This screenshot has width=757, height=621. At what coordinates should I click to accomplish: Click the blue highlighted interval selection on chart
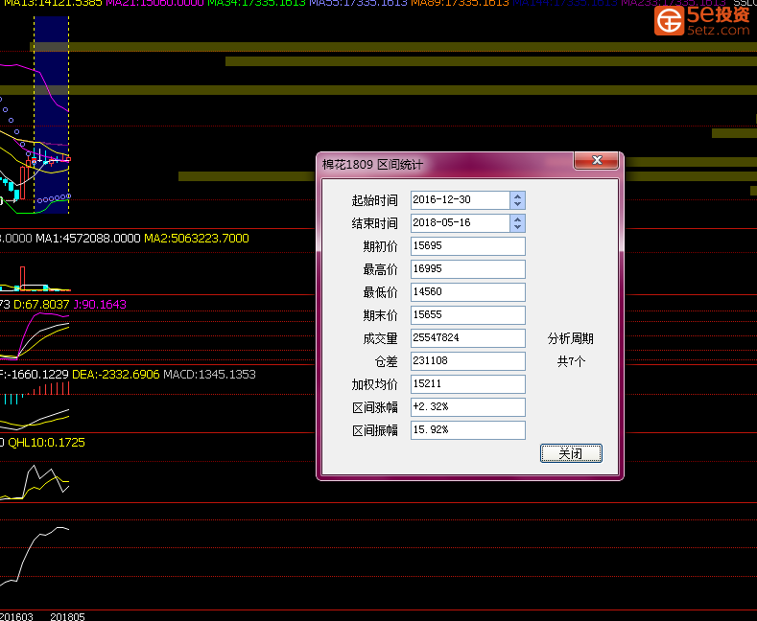pyautogui.click(x=51, y=115)
